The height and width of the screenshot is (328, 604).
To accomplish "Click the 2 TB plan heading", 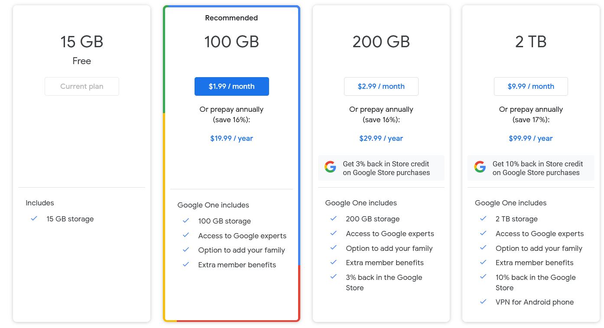I will tap(531, 42).
